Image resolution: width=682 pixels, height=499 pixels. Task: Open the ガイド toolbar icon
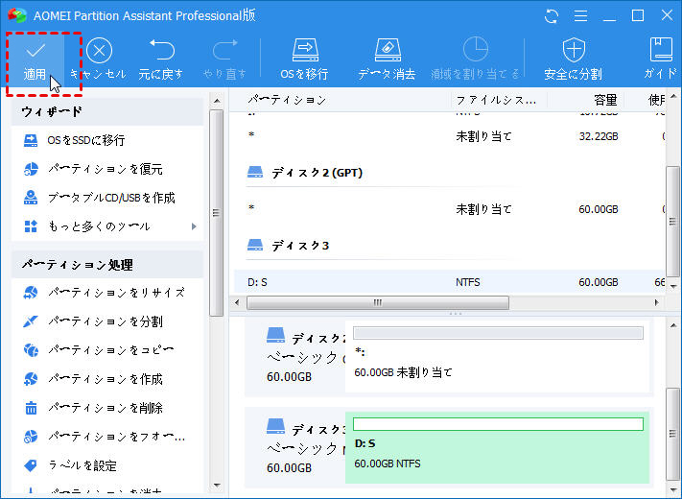click(x=660, y=59)
